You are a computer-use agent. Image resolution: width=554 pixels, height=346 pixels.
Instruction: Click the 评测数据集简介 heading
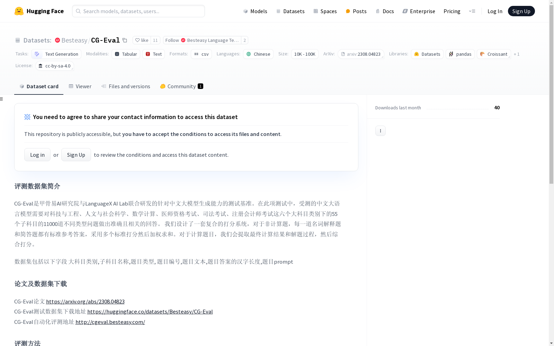tap(37, 186)
